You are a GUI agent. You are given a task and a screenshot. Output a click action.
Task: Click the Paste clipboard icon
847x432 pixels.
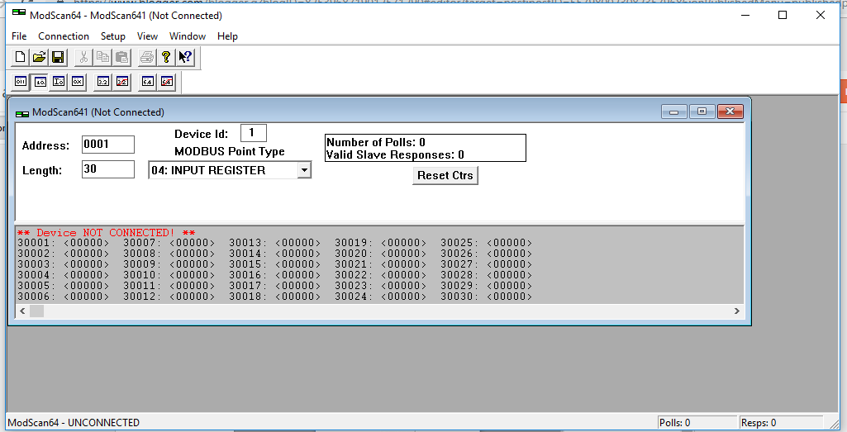(x=121, y=57)
